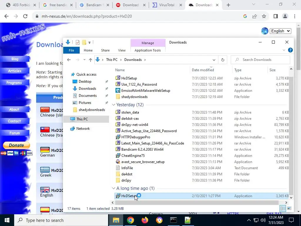301x226 pixels.
Task: Open Chrome side panel icon
Action: pyautogui.click(x=276, y=16)
